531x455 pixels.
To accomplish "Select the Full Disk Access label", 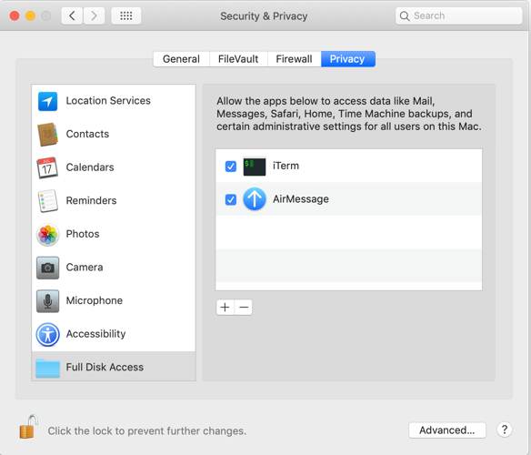I will pyautogui.click(x=105, y=367).
